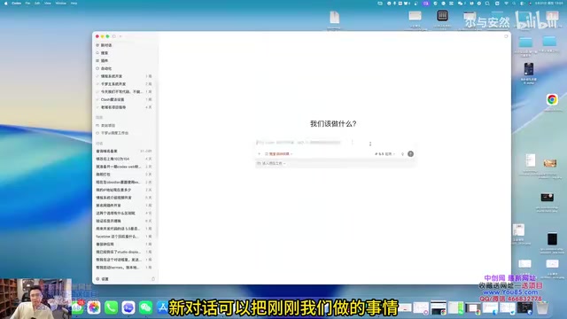Click the back arrow beside the sidebar icon
567x319 pixels.
[x=120, y=36]
